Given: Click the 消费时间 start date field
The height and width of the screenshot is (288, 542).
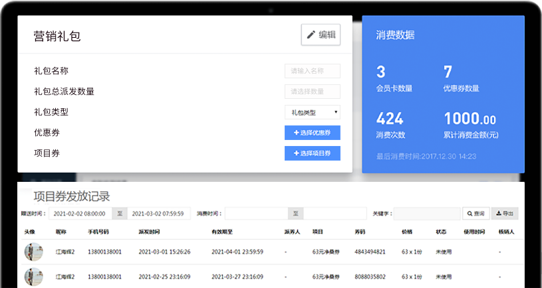Looking at the screenshot, I should pyautogui.click(x=256, y=214).
